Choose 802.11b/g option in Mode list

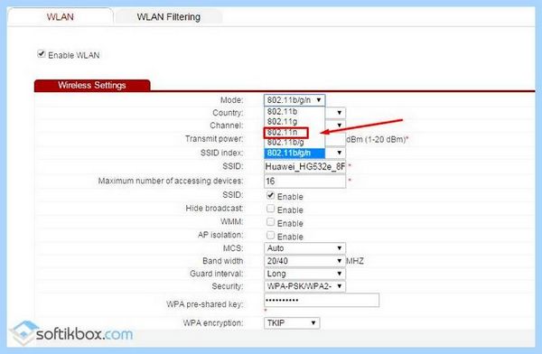coord(294,142)
